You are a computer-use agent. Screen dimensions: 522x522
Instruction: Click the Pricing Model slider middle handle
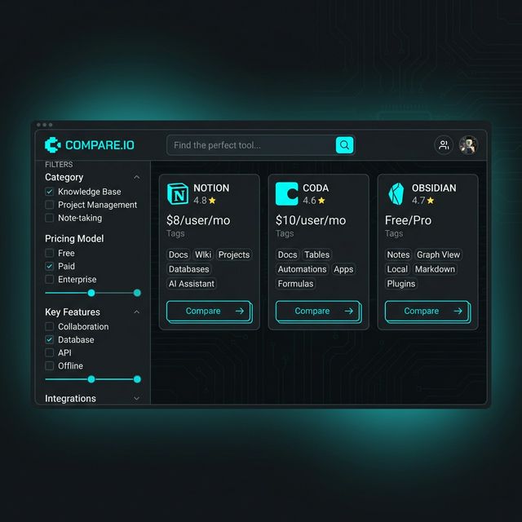point(91,292)
